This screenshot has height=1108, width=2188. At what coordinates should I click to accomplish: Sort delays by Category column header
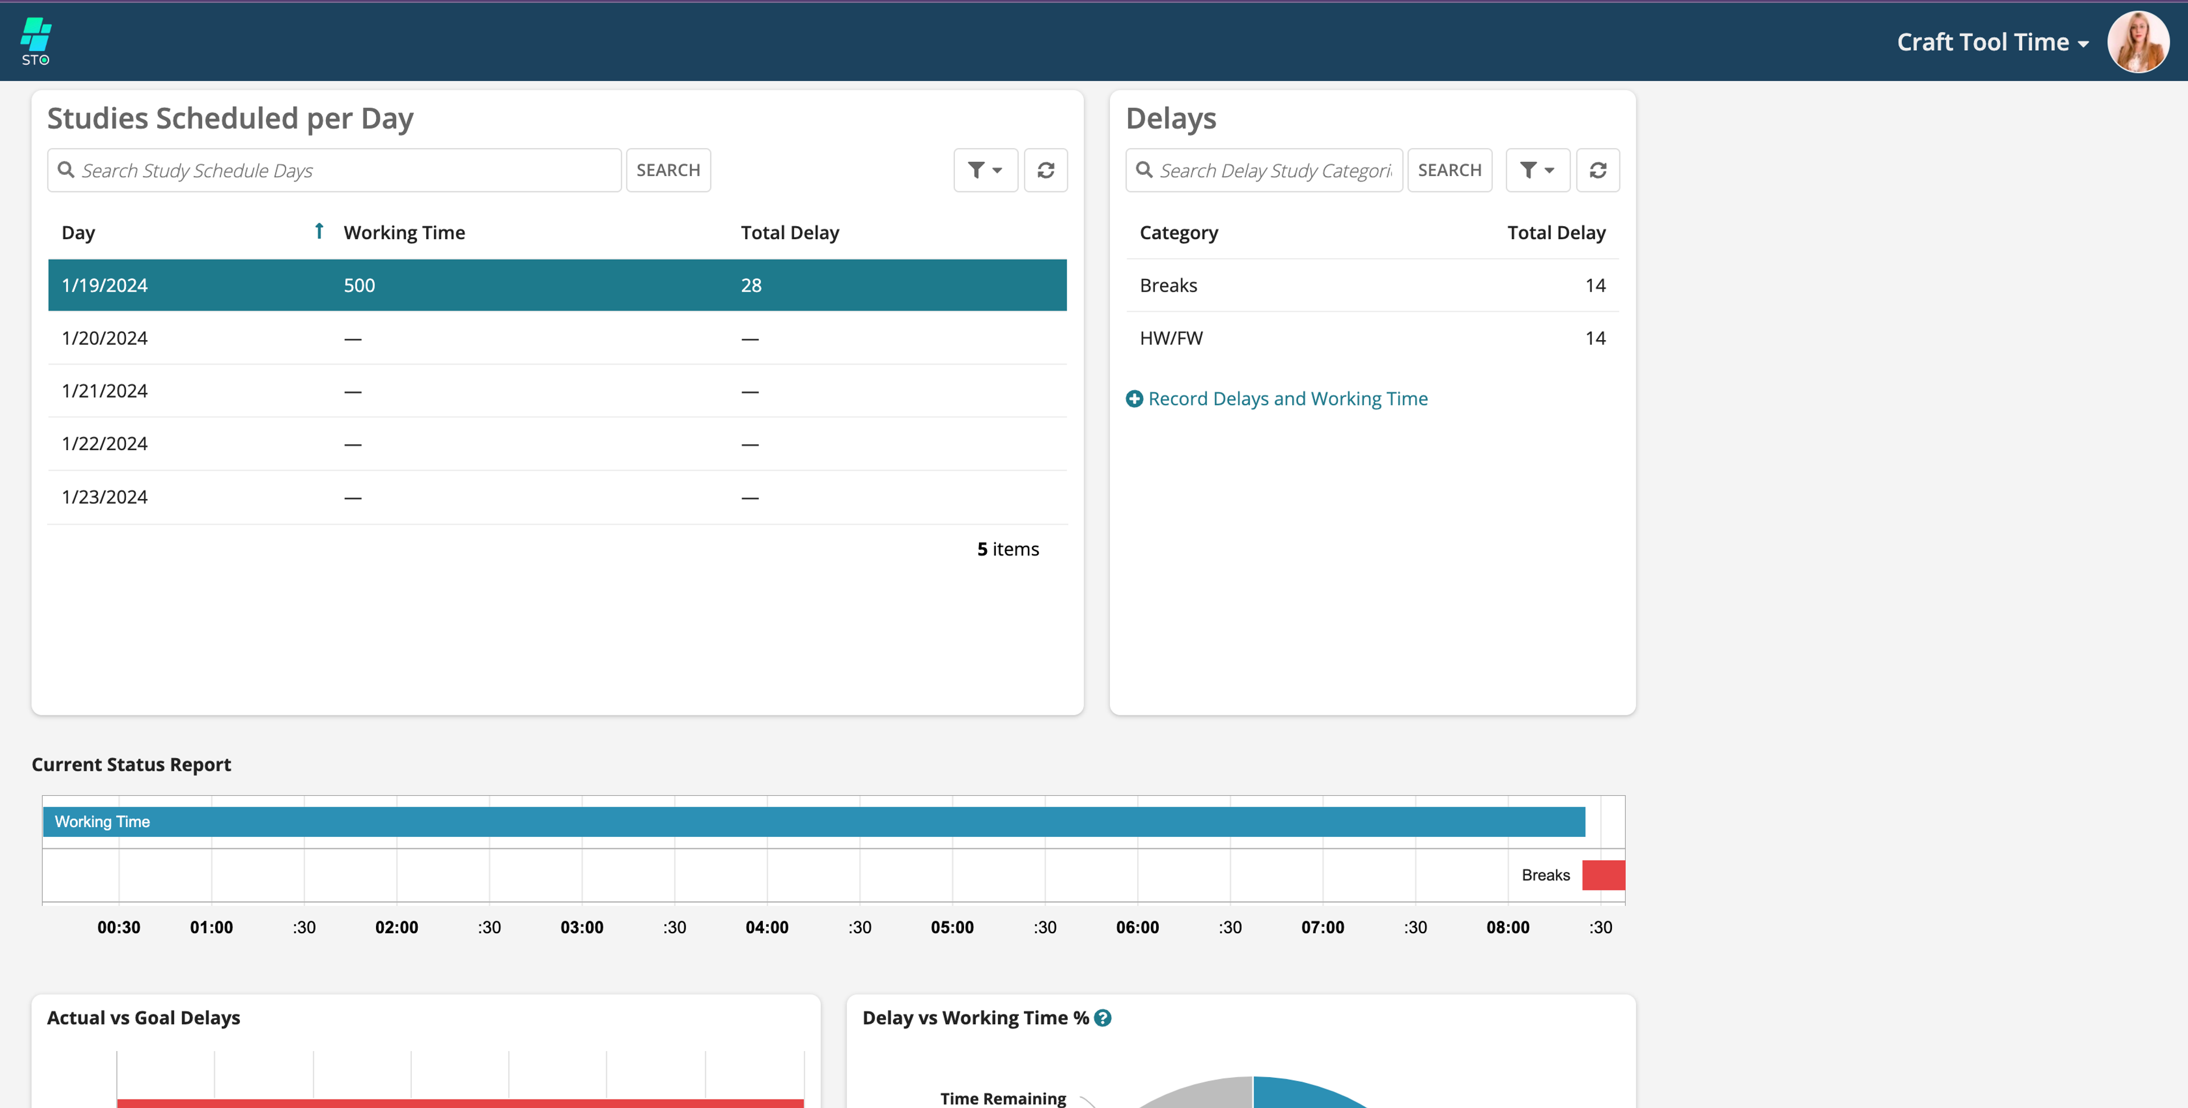(1179, 232)
